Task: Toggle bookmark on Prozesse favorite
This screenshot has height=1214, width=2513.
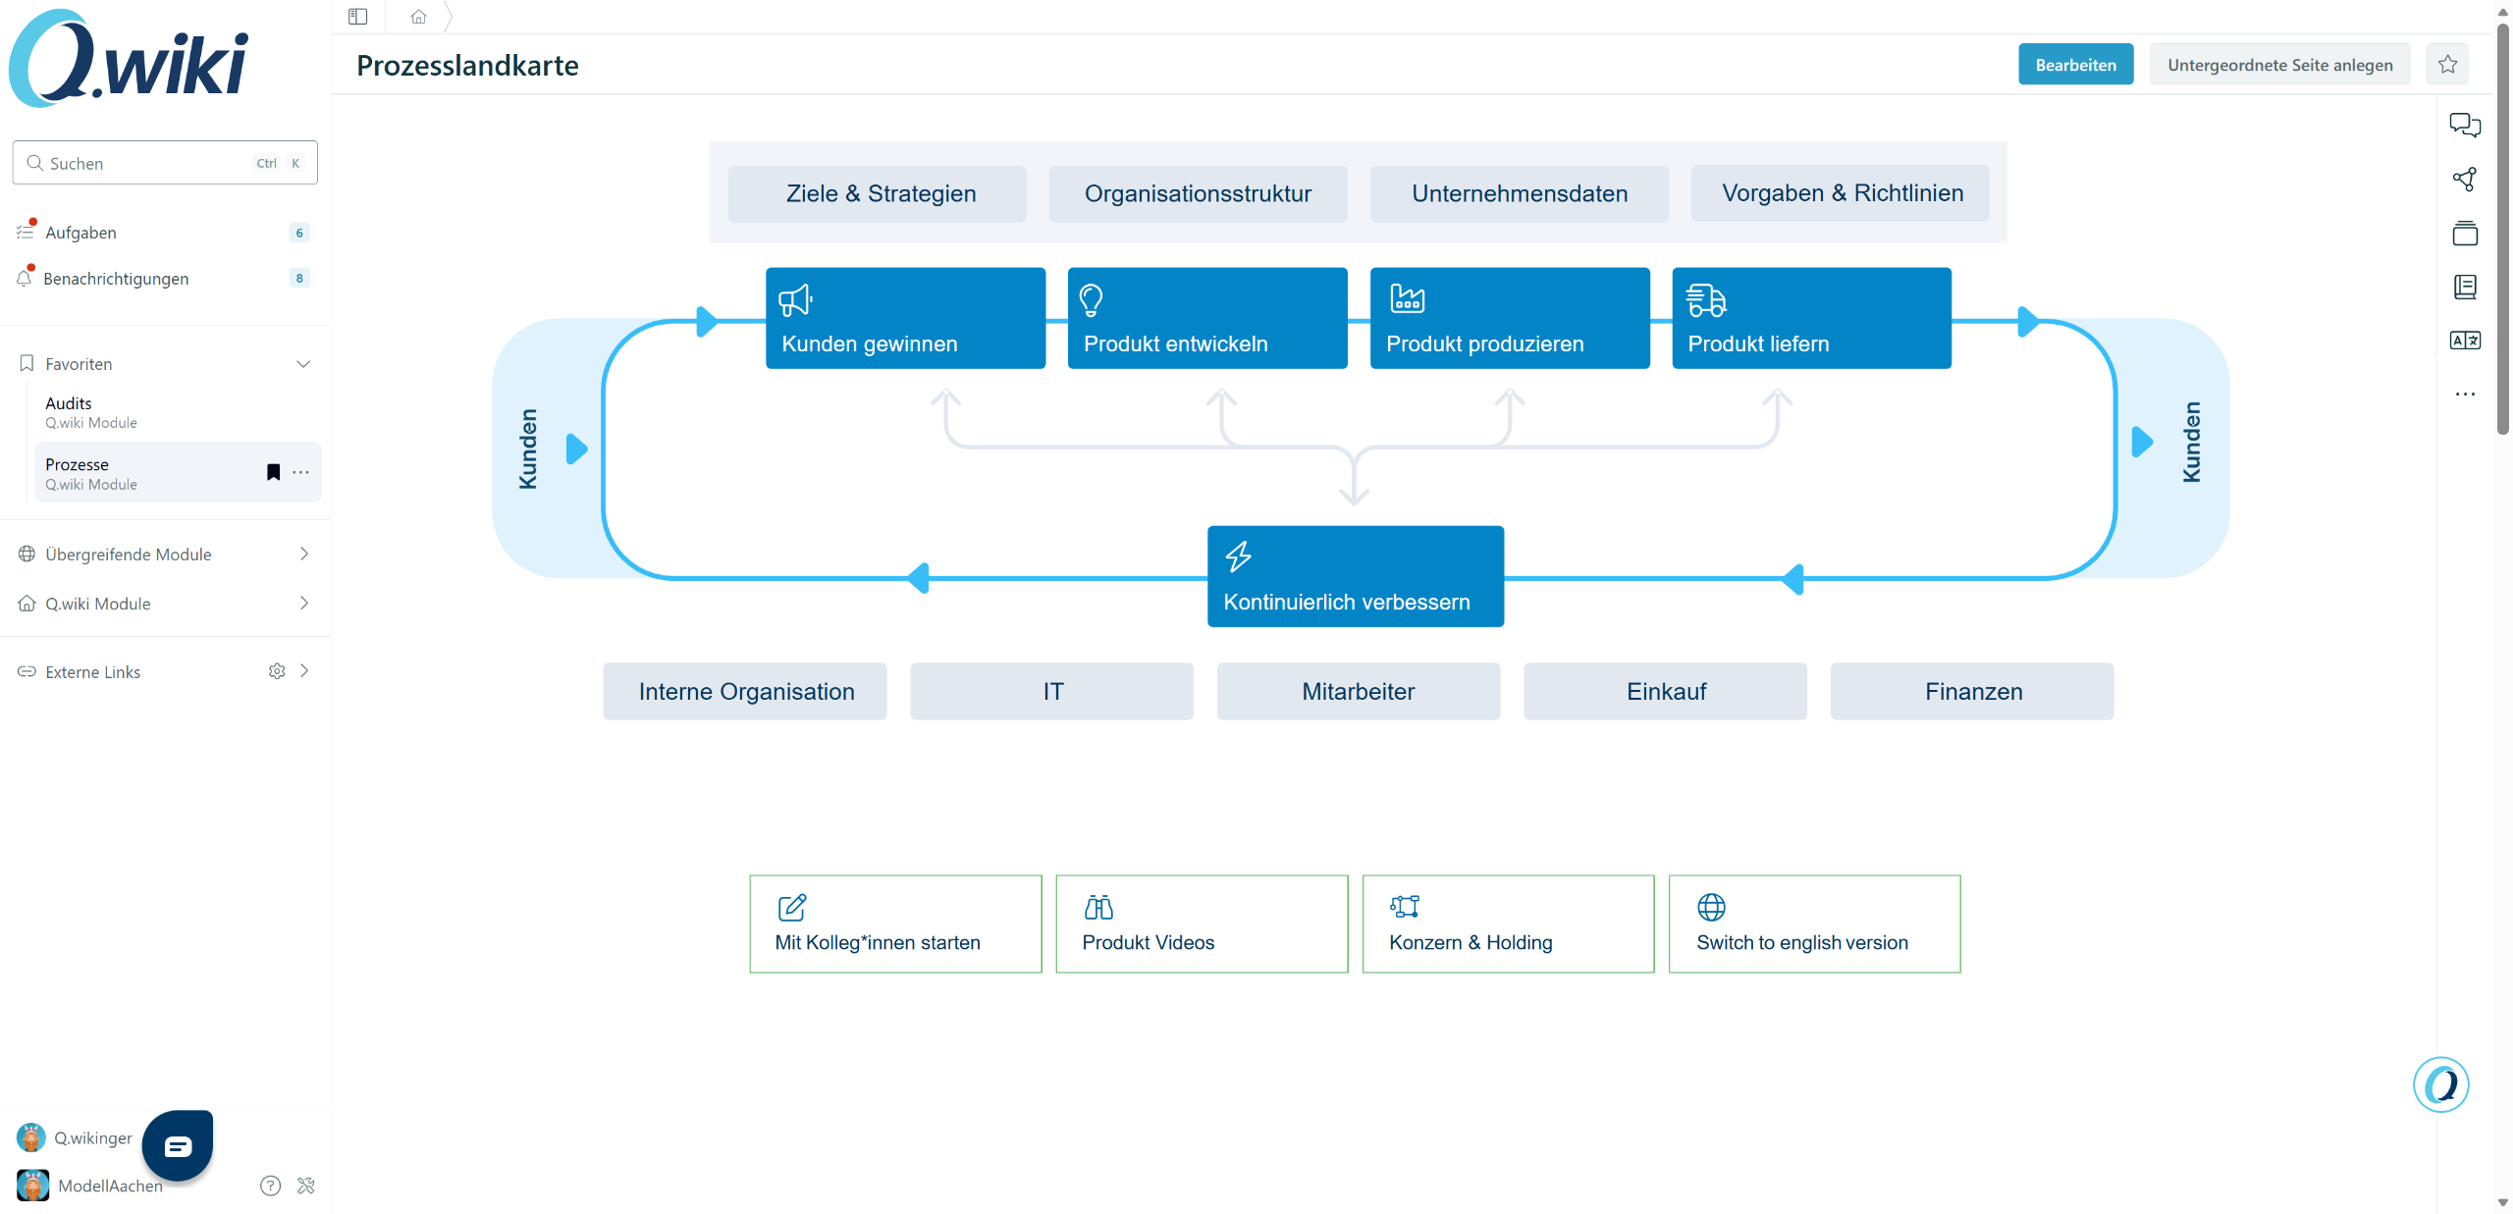Action: [x=274, y=472]
